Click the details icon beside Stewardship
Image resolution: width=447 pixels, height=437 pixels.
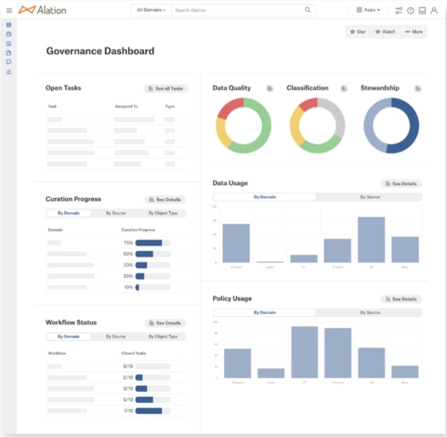[x=417, y=88]
